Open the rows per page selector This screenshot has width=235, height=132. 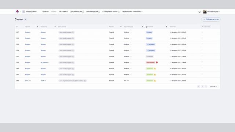[x=213, y=87]
